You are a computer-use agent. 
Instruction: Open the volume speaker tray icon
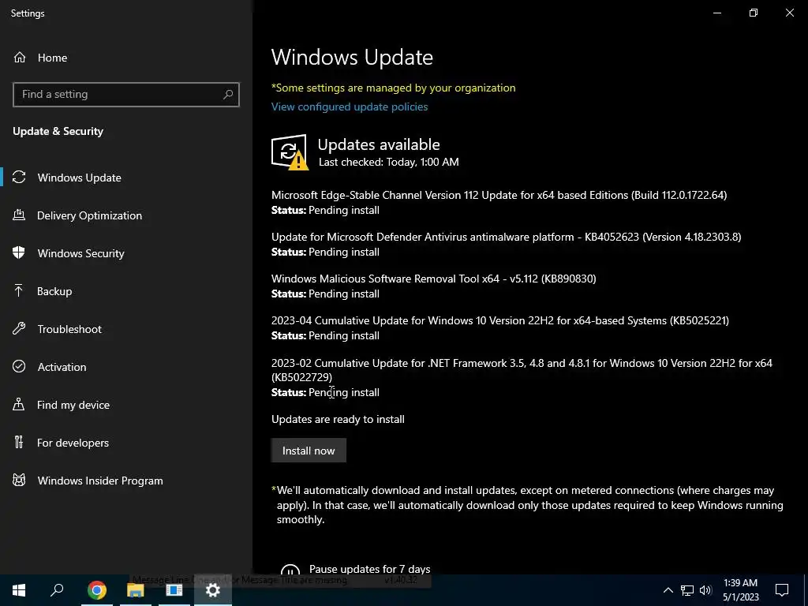tap(705, 590)
